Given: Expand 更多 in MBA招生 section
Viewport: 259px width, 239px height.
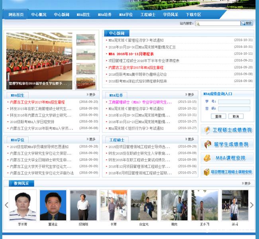Looking at the screenshot, I should (91, 95).
